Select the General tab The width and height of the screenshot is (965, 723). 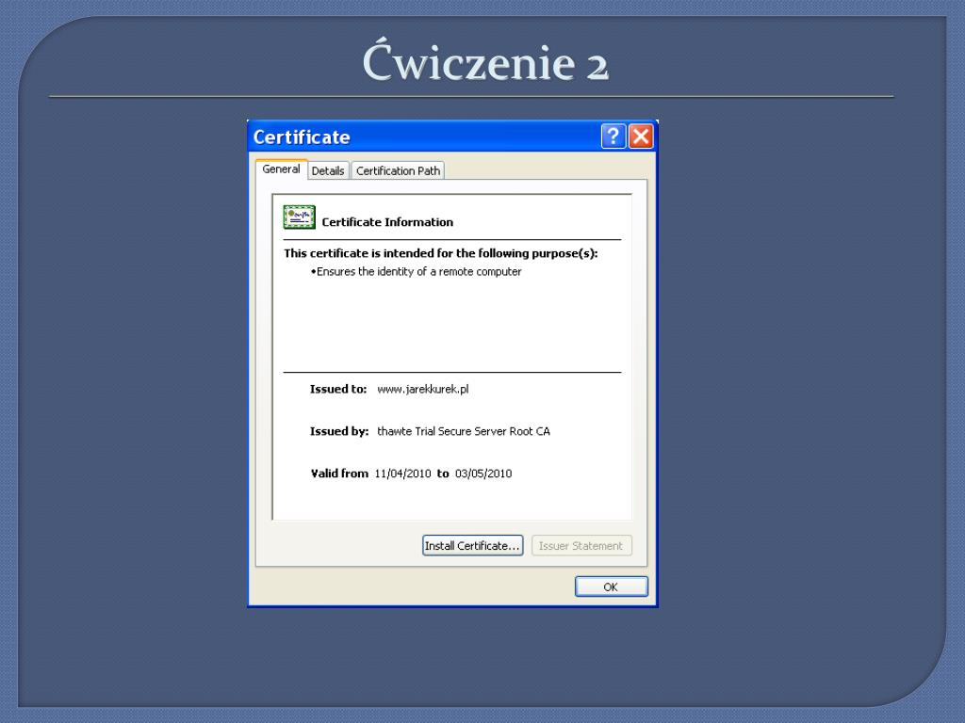(281, 169)
